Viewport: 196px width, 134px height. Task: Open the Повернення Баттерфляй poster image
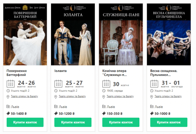click(25, 34)
